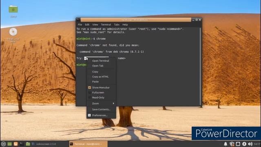Enable the Fullscreen checkbox in the context menu

coord(90,93)
